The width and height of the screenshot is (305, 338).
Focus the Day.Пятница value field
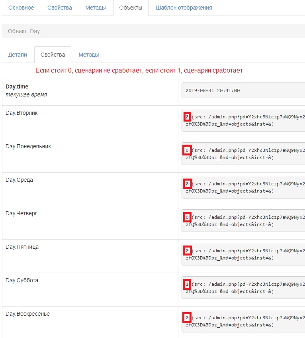click(243, 254)
